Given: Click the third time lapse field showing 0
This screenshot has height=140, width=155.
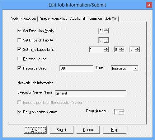Looking at the screenshot, I should 132,50.
